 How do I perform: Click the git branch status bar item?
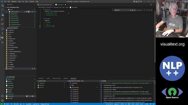coord(7,104)
